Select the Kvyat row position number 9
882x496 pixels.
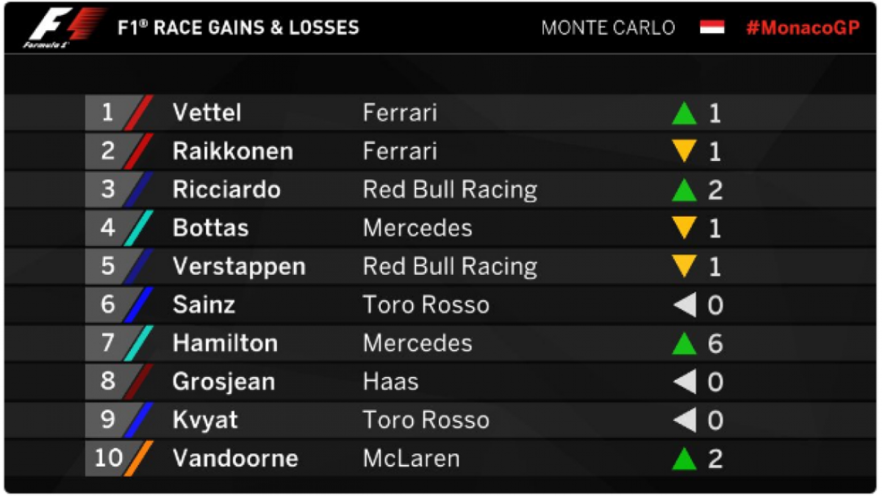click(108, 420)
